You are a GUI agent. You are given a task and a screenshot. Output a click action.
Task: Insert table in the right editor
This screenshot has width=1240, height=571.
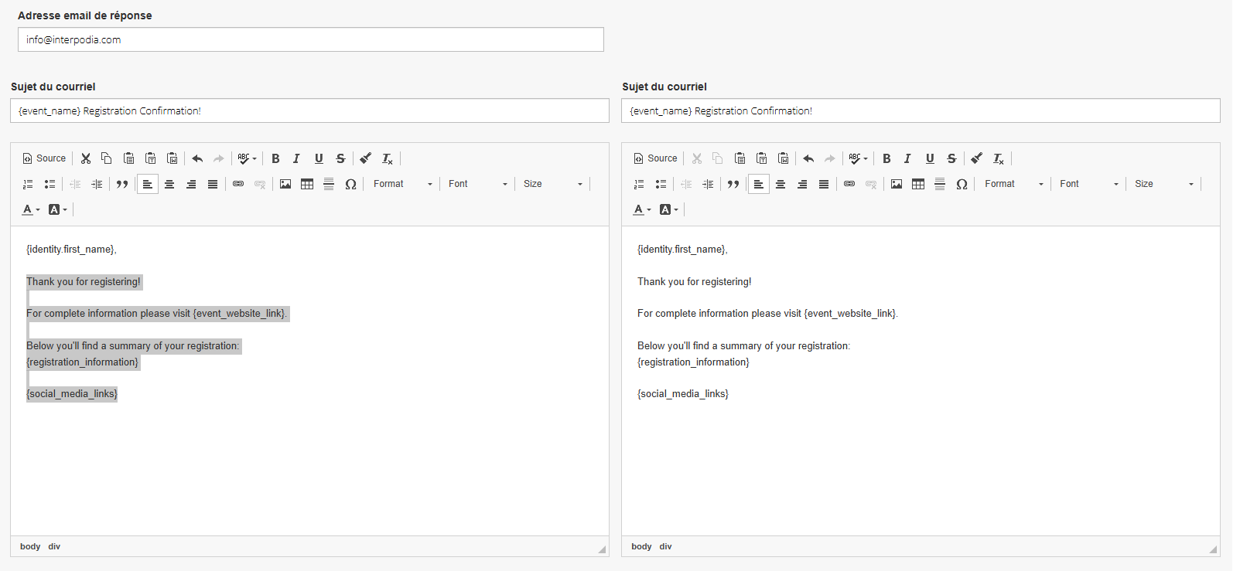pos(918,184)
